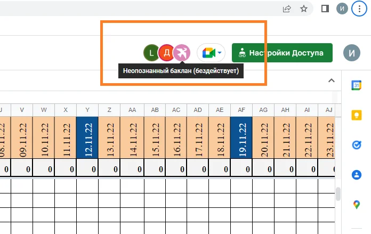Open the Google account avatar И
371x234 pixels.
[352, 53]
